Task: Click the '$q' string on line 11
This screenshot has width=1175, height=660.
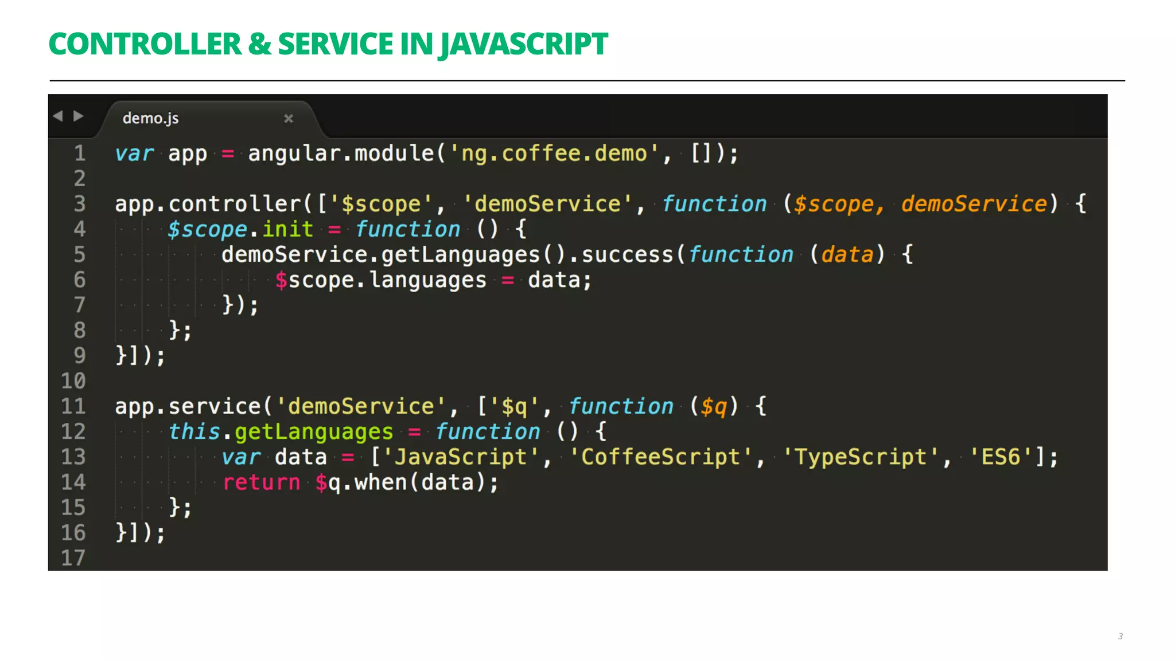Action: coord(515,406)
